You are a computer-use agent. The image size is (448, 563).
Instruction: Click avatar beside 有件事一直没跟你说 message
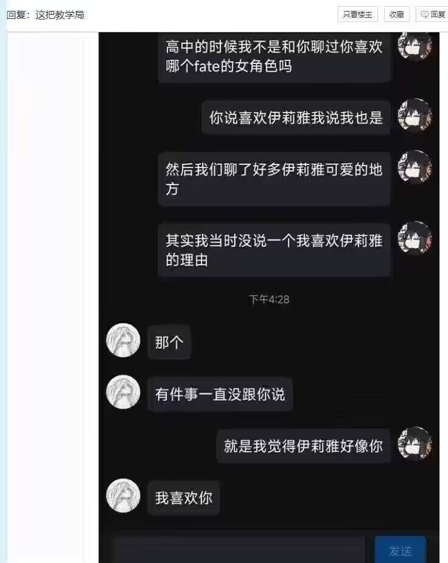point(123,392)
